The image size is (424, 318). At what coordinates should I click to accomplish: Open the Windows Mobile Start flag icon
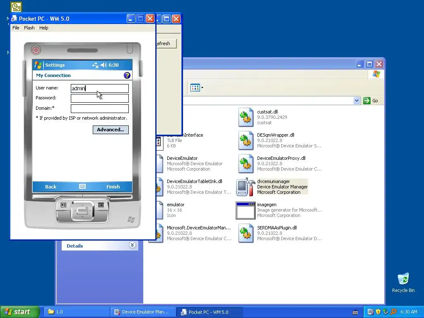coord(38,65)
